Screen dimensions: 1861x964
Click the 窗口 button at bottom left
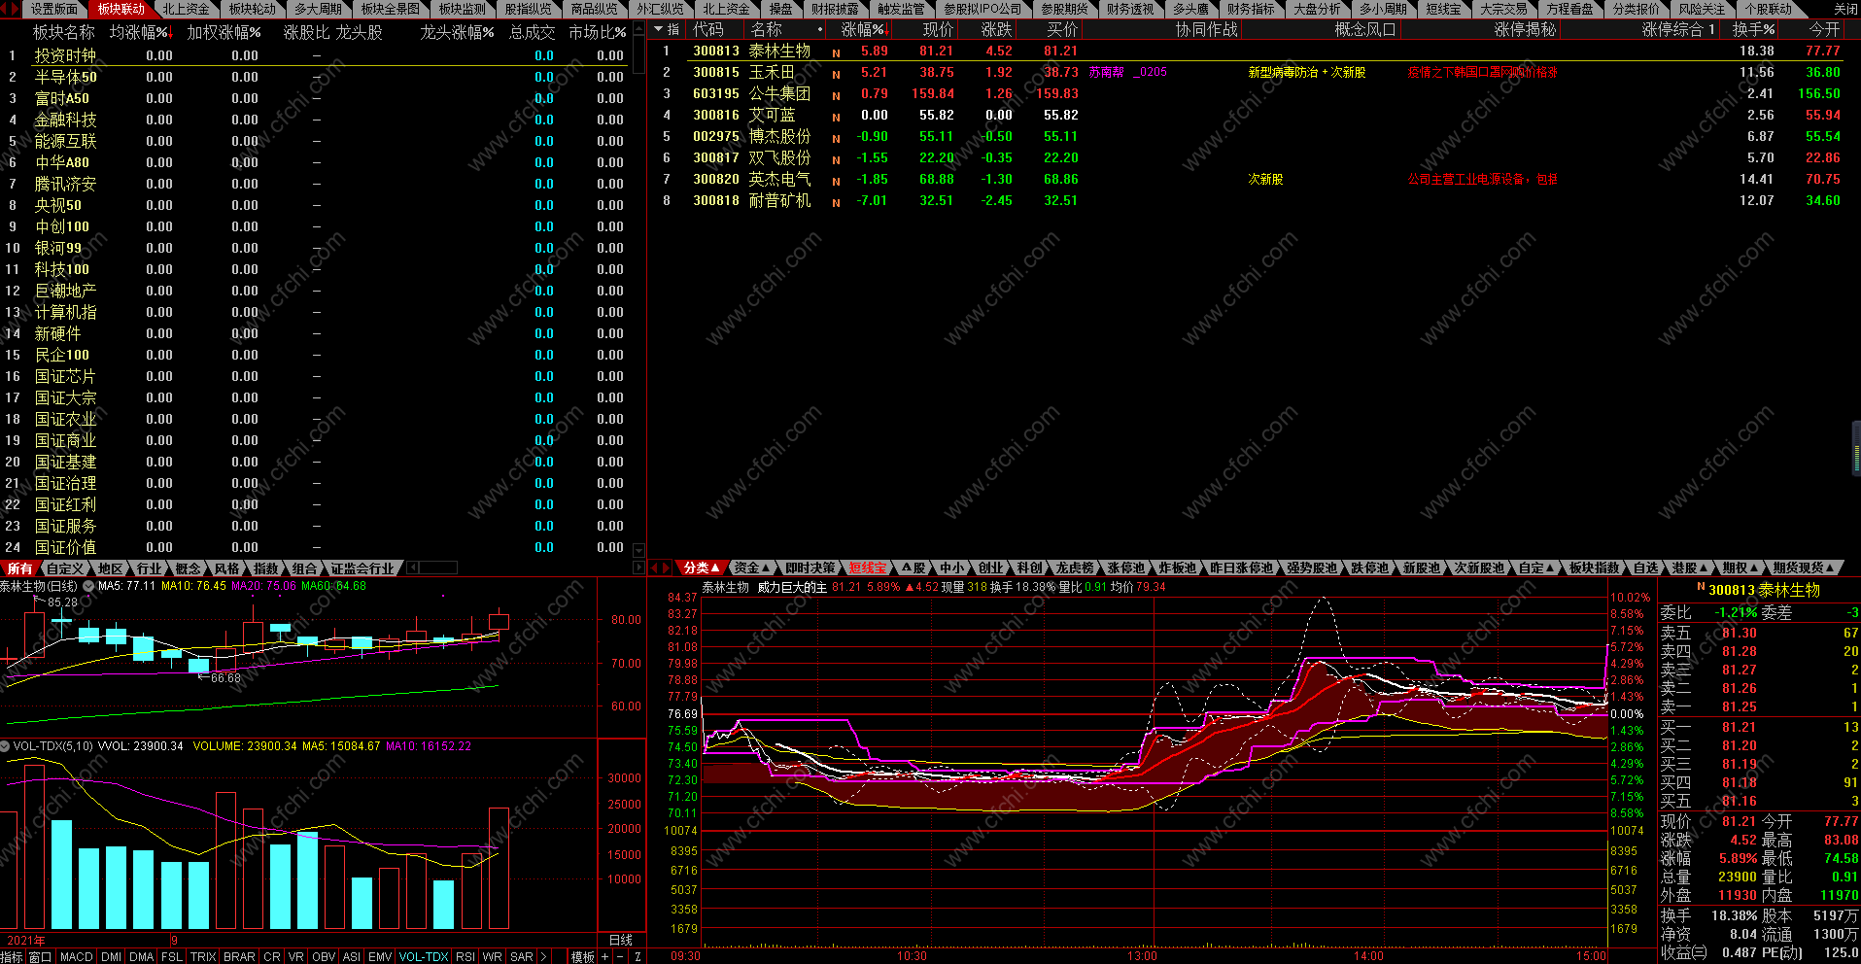[40, 957]
